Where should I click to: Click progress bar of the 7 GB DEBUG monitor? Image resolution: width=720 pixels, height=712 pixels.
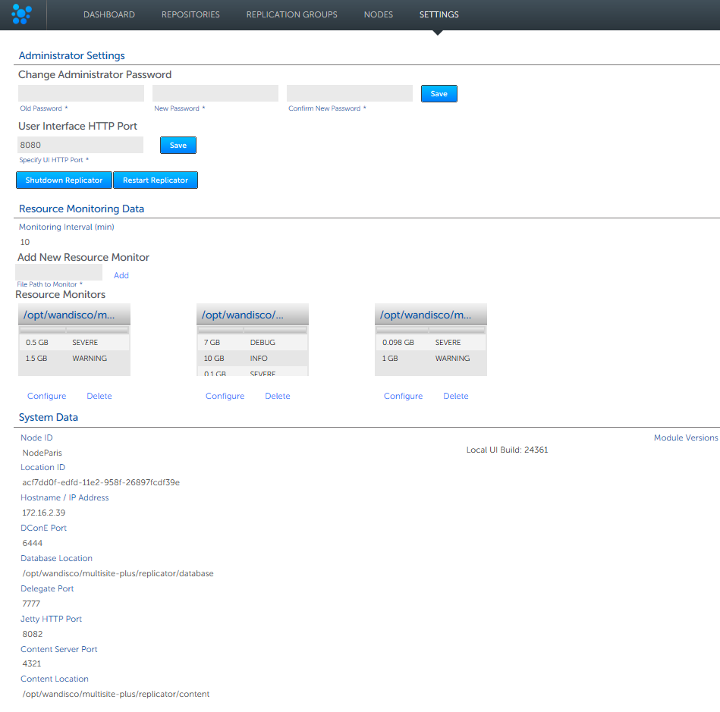pyautogui.click(x=253, y=330)
